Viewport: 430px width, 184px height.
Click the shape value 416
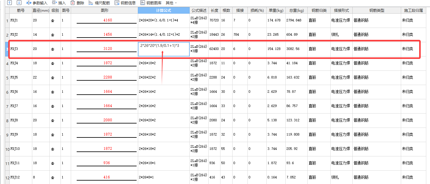pyautogui.click(x=107, y=177)
